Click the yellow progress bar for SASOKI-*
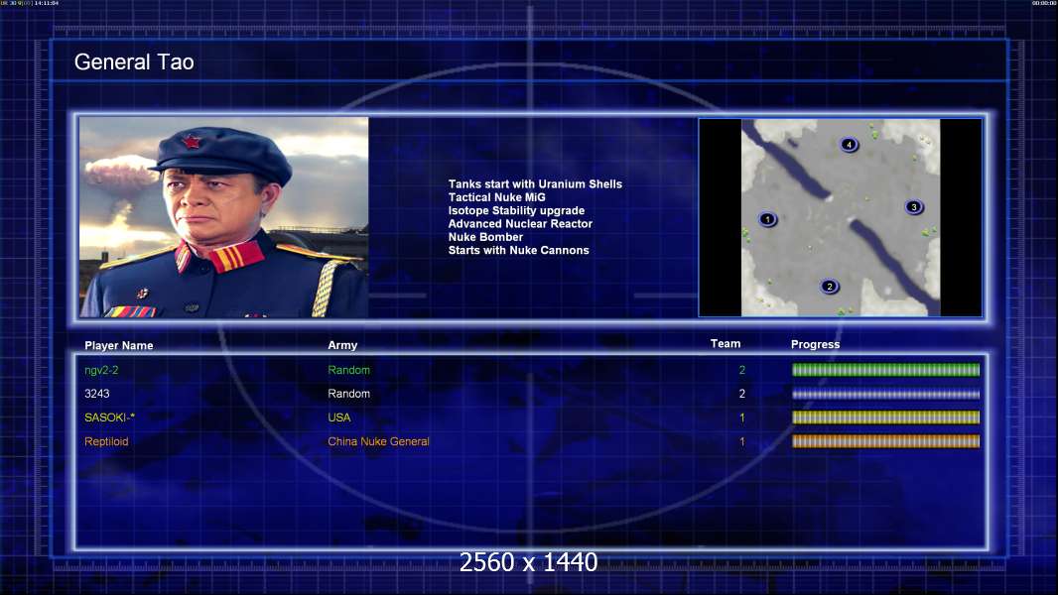The image size is (1058, 595). pos(885,417)
